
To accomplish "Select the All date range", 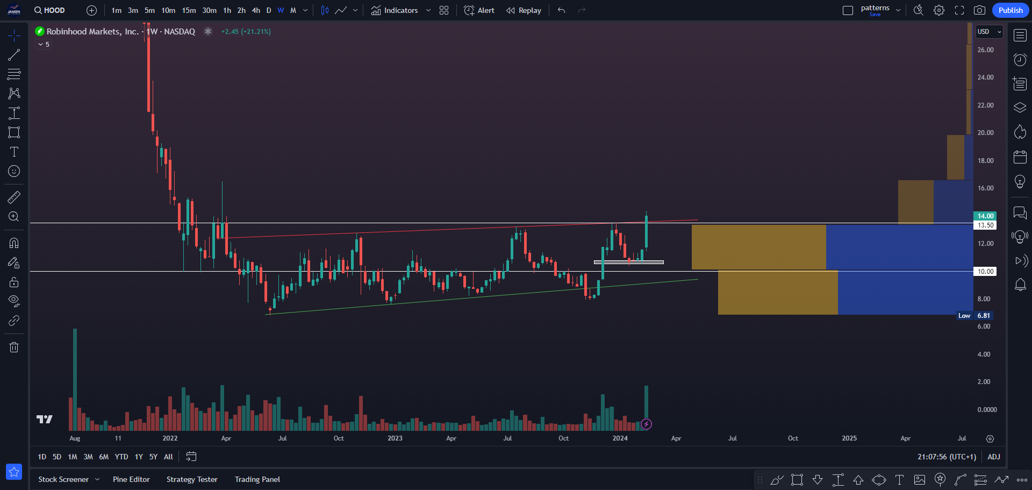I will [168, 457].
